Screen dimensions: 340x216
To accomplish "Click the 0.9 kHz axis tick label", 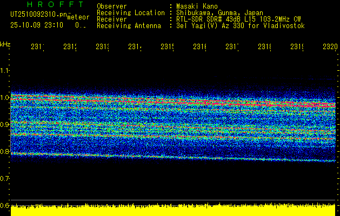I will pos(4,124).
